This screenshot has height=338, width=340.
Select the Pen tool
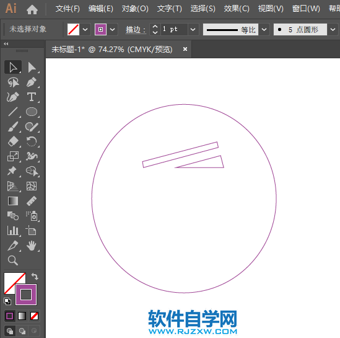pyautogui.click(x=32, y=82)
